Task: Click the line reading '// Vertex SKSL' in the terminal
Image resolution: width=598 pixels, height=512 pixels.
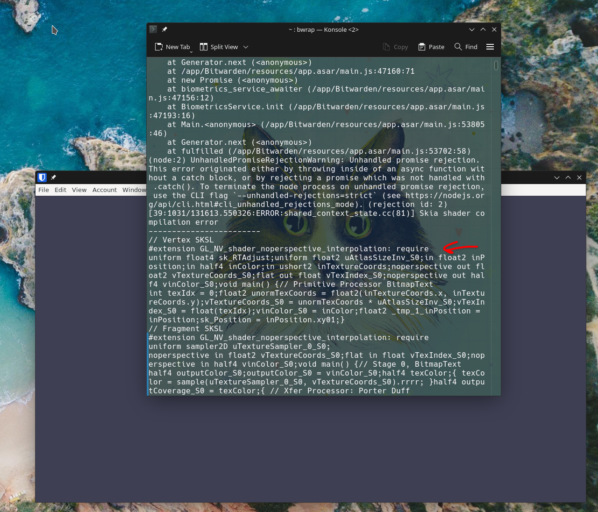Action: [x=181, y=240]
